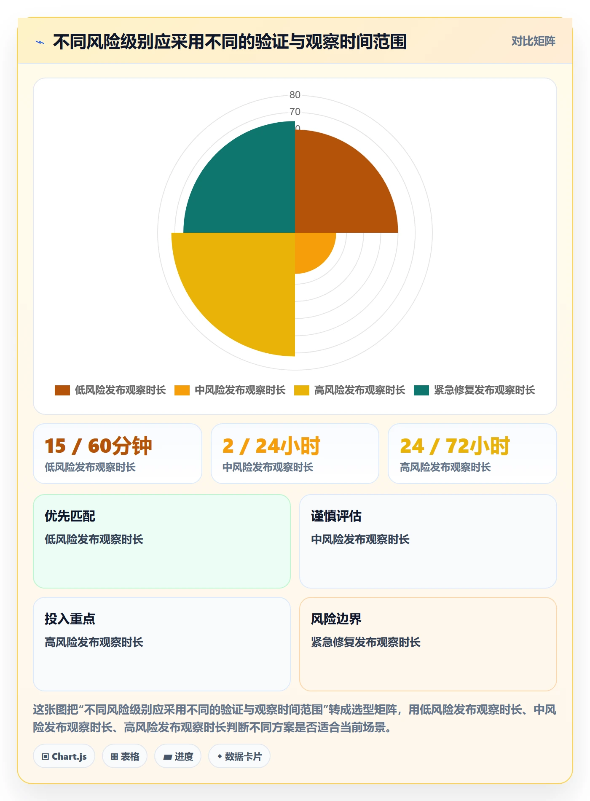Screen dimensions: 590x801
Task: Click 中风险发布观察时长 text in 谨慎评估 card
Action: [360, 540]
